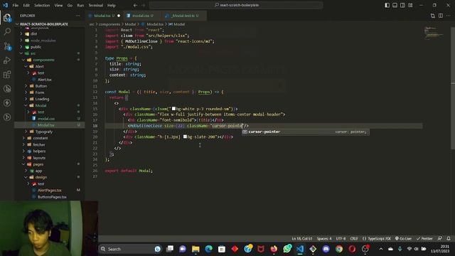
Task: Open Source Control view in activity bar
Action: [7, 46]
